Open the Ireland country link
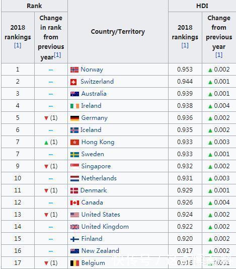The height and width of the screenshot is (269, 236). pyautogui.click(x=91, y=106)
